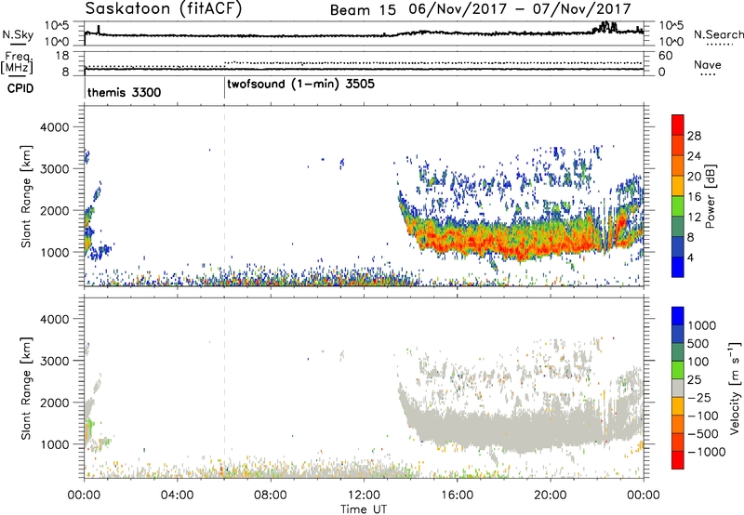Click the '12:00' time axis tick label
This screenshot has height=515, width=744.
coord(364,495)
